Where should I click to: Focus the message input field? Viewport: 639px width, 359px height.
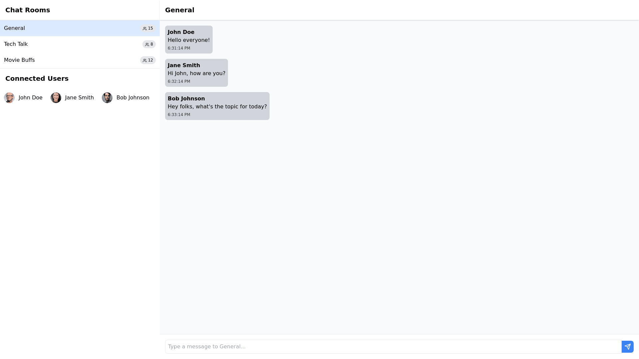coord(393,347)
